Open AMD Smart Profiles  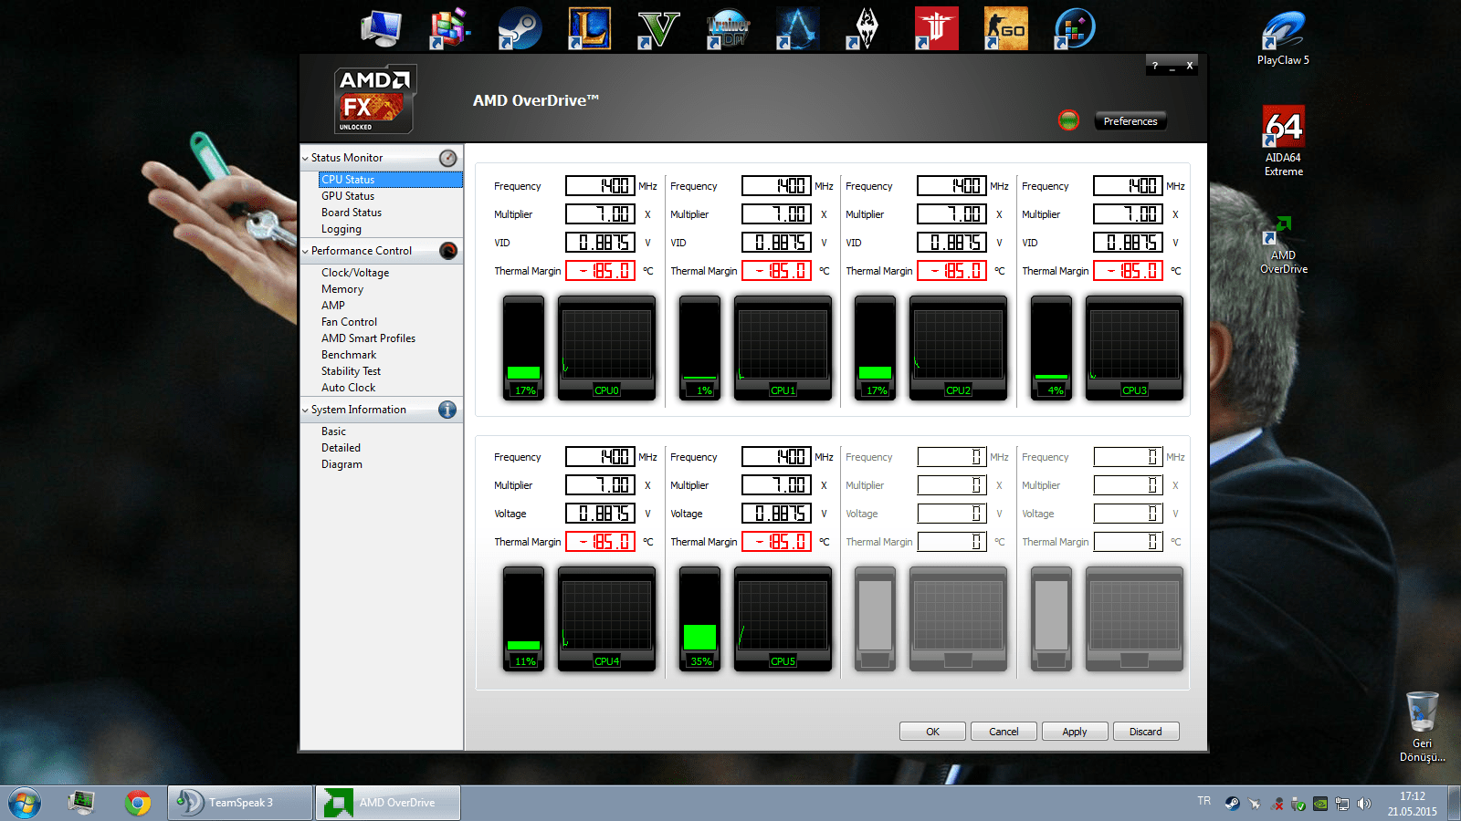pyautogui.click(x=368, y=338)
